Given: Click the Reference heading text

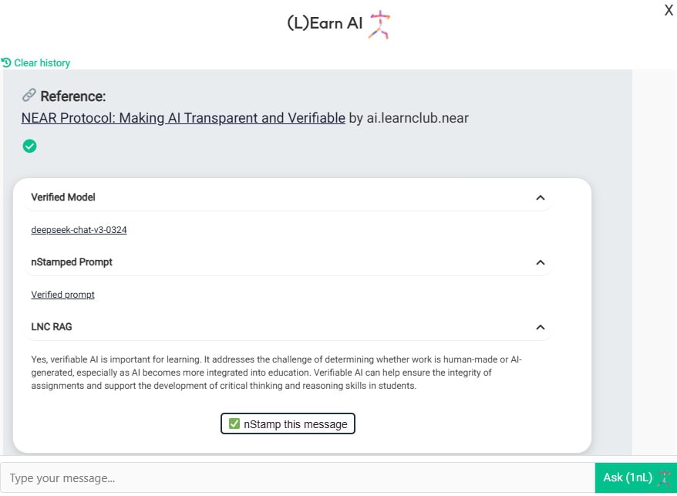Looking at the screenshot, I should [x=72, y=96].
